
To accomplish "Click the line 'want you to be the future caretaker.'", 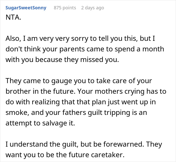I will coord(65,155).
